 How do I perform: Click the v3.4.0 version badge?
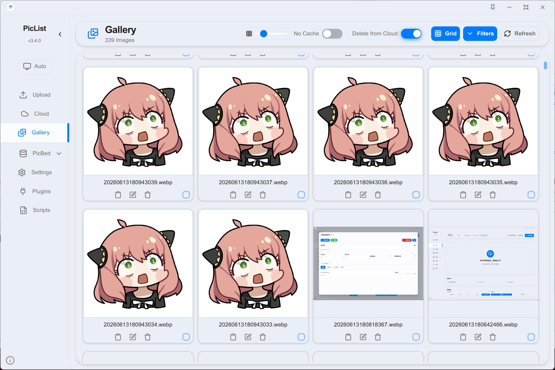[x=35, y=41]
